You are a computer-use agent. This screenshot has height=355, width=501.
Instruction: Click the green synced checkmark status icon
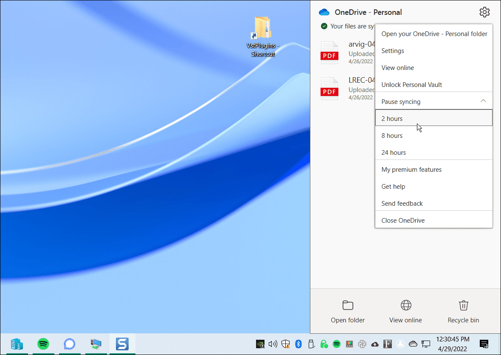point(324,26)
